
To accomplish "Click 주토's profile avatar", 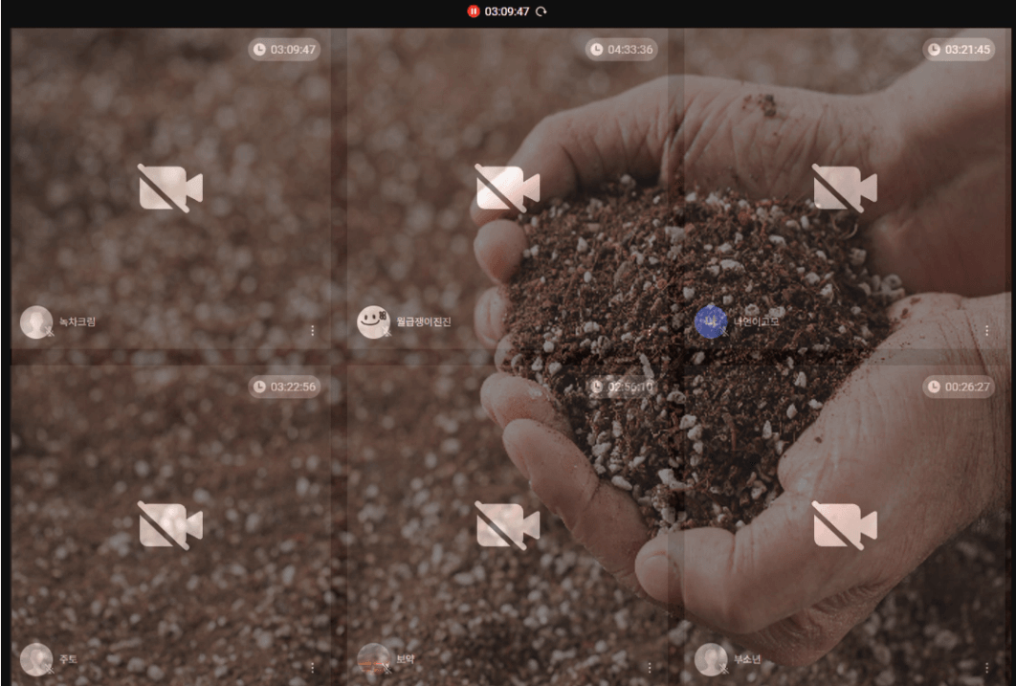I will pos(36,659).
